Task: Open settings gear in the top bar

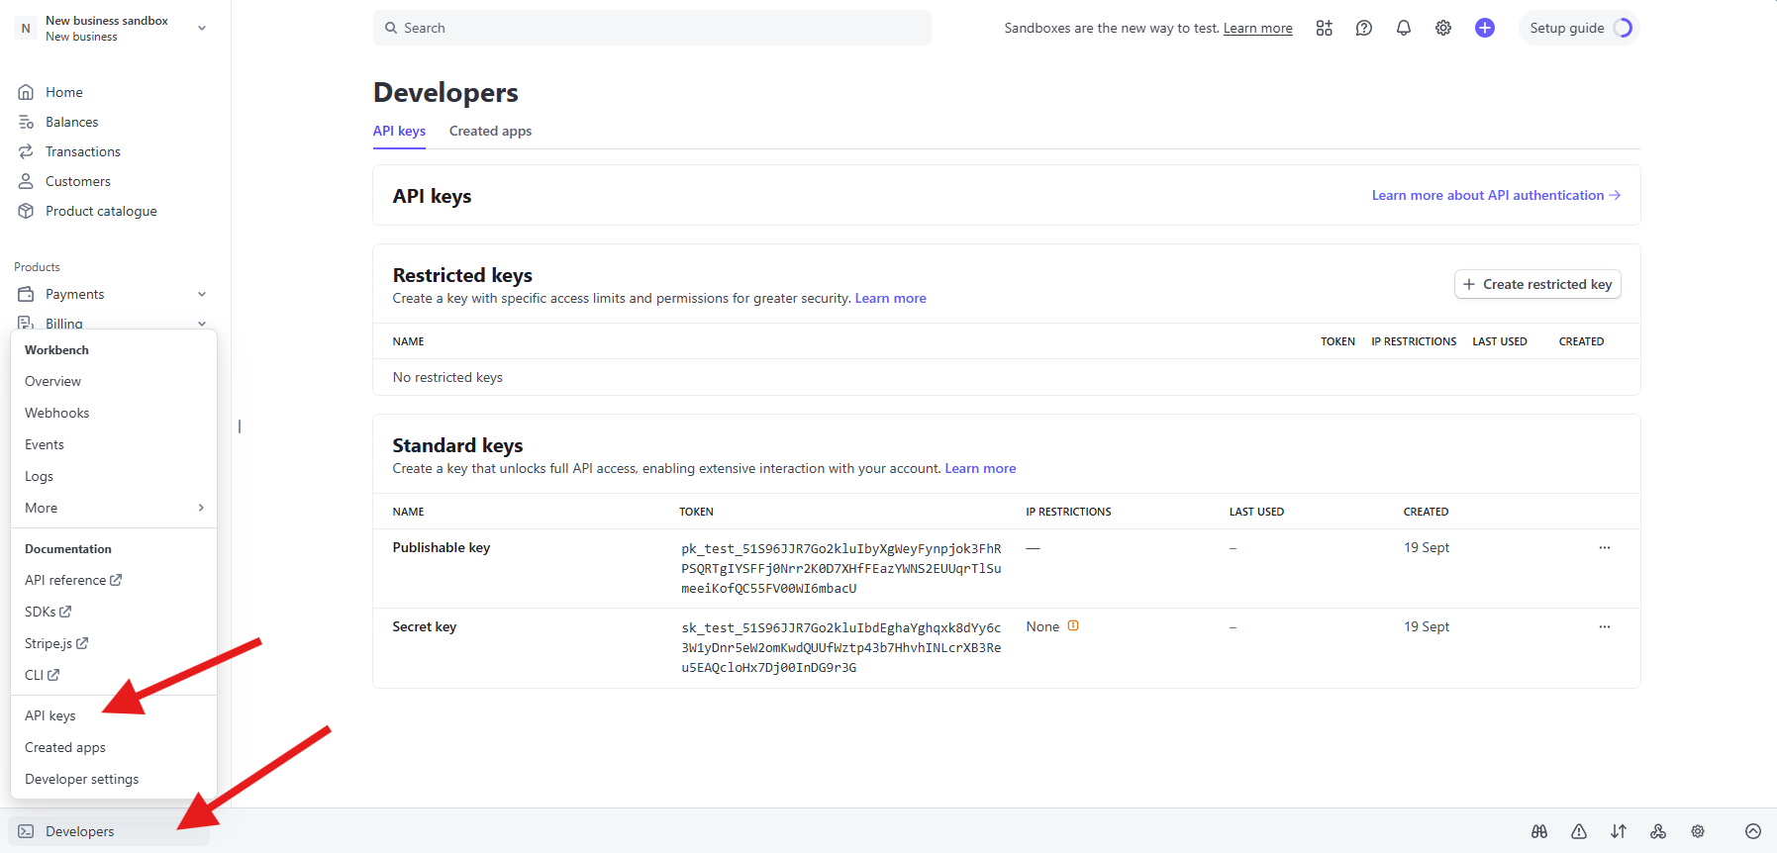Action: pos(1443,28)
